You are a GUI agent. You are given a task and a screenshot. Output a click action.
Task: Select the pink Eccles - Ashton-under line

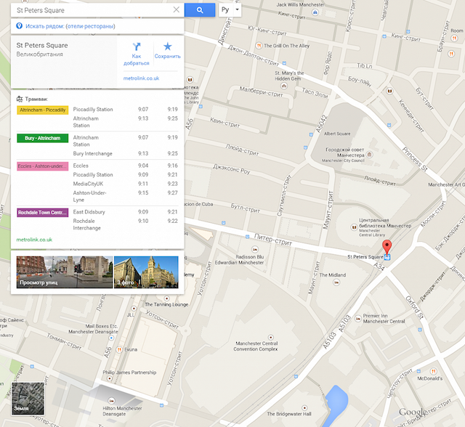42,166
